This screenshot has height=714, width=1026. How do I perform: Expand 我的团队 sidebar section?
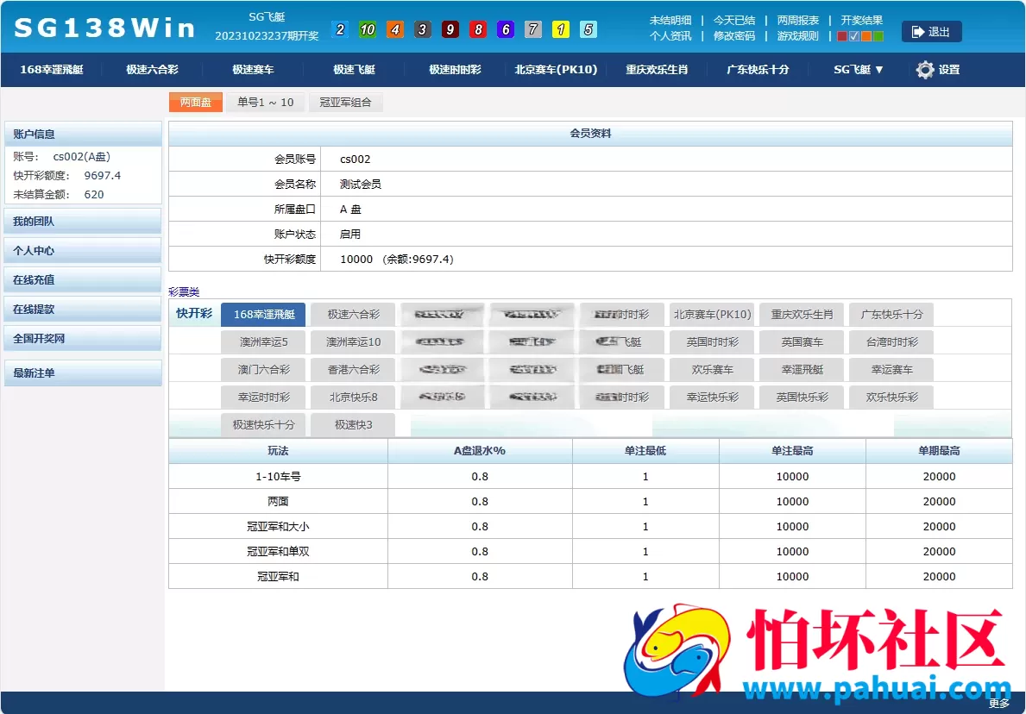[x=83, y=221]
